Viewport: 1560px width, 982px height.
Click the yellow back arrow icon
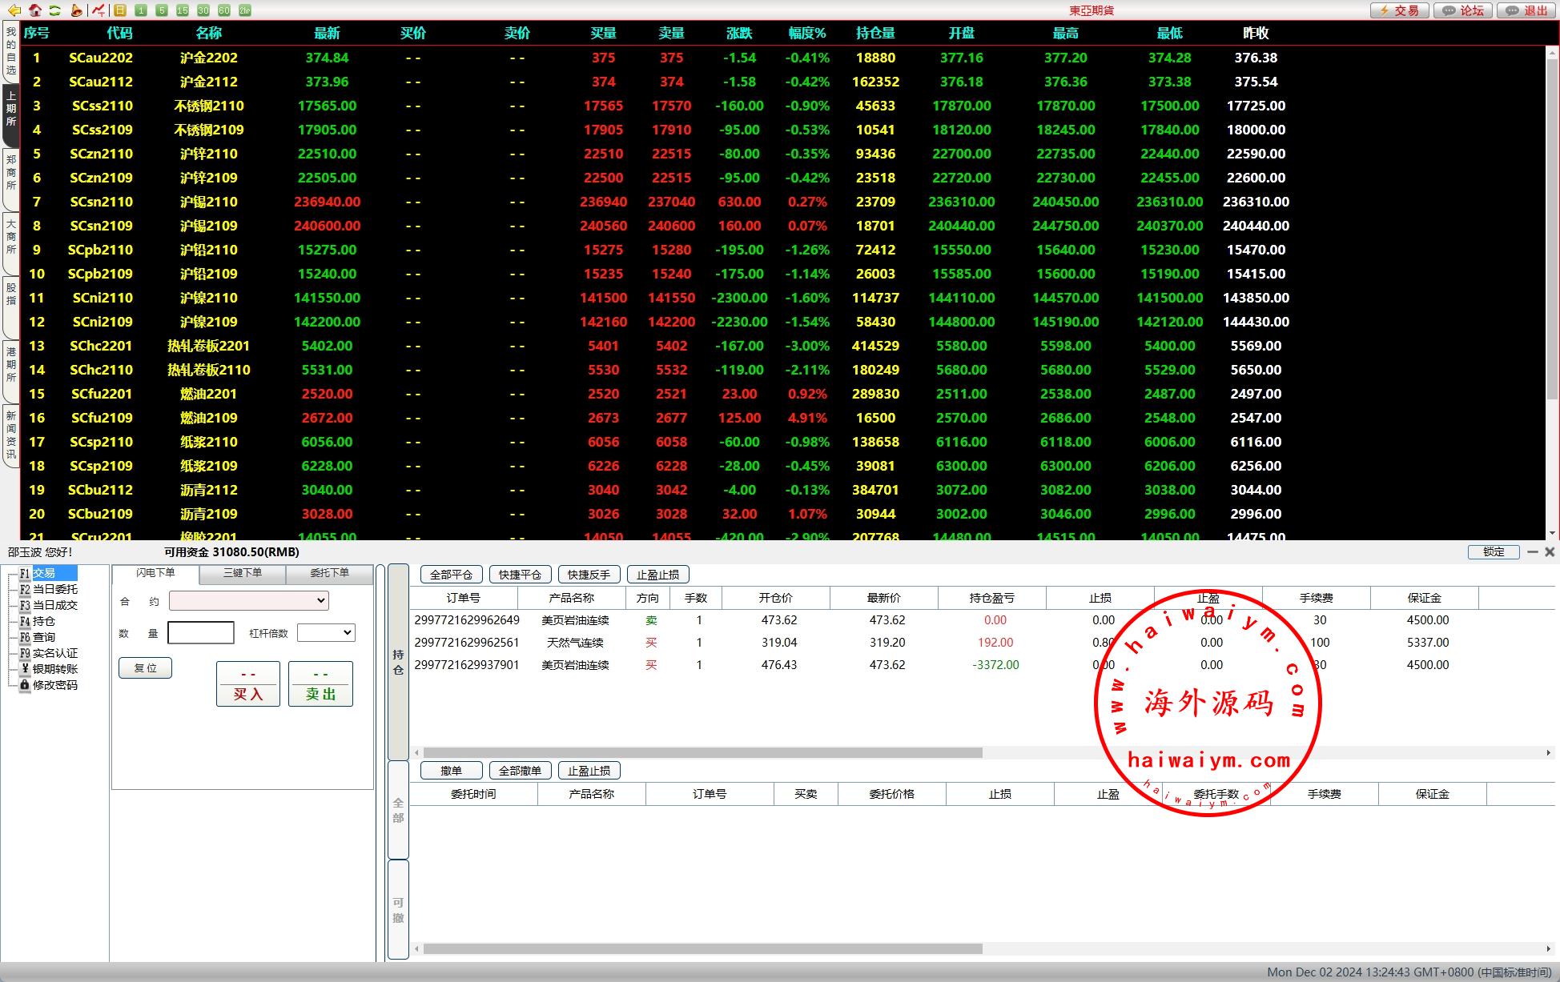[14, 10]
